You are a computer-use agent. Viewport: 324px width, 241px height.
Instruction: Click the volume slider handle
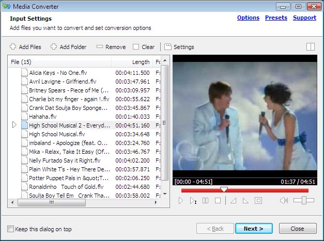304,200
